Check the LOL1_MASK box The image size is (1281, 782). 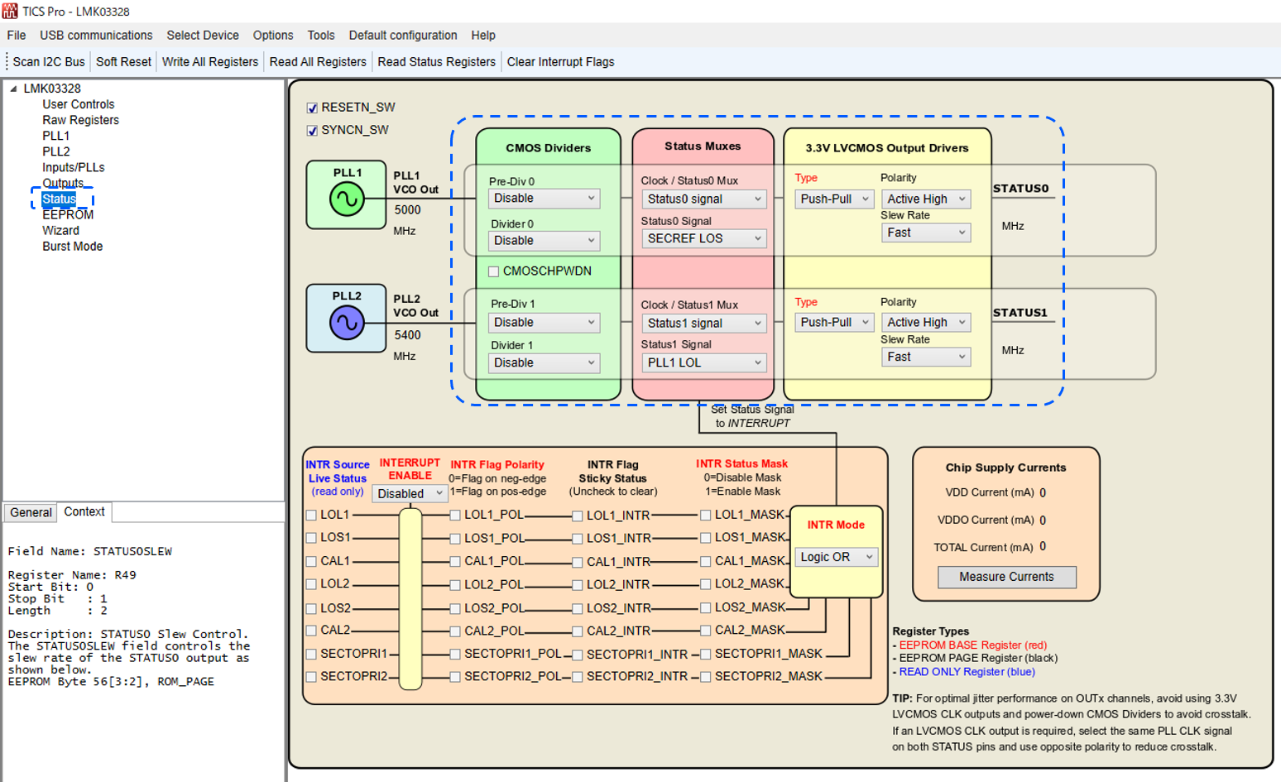click(x=705, y=514)
